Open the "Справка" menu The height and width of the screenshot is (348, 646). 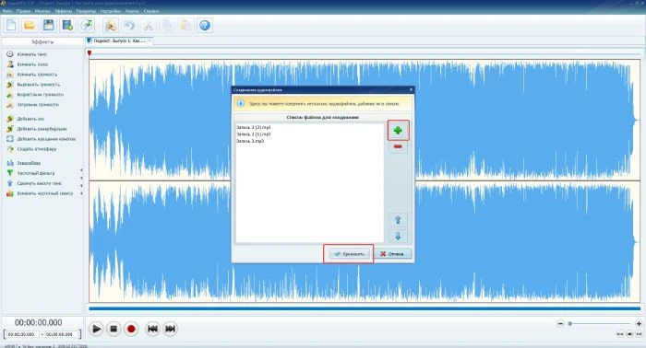pyautogui.click(x=151, y=11)
